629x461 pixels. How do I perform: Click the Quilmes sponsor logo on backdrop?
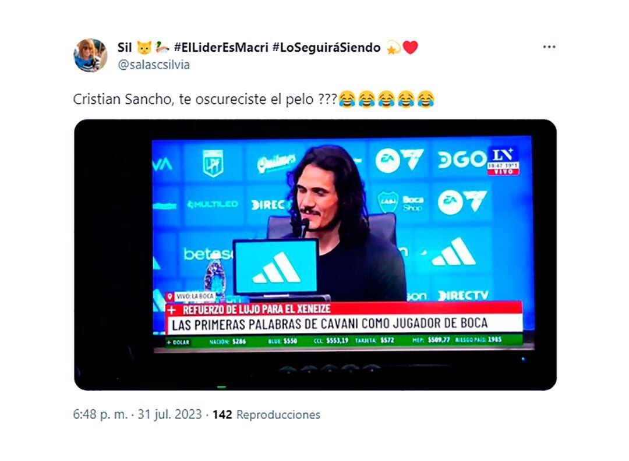[x=276, y=163]
